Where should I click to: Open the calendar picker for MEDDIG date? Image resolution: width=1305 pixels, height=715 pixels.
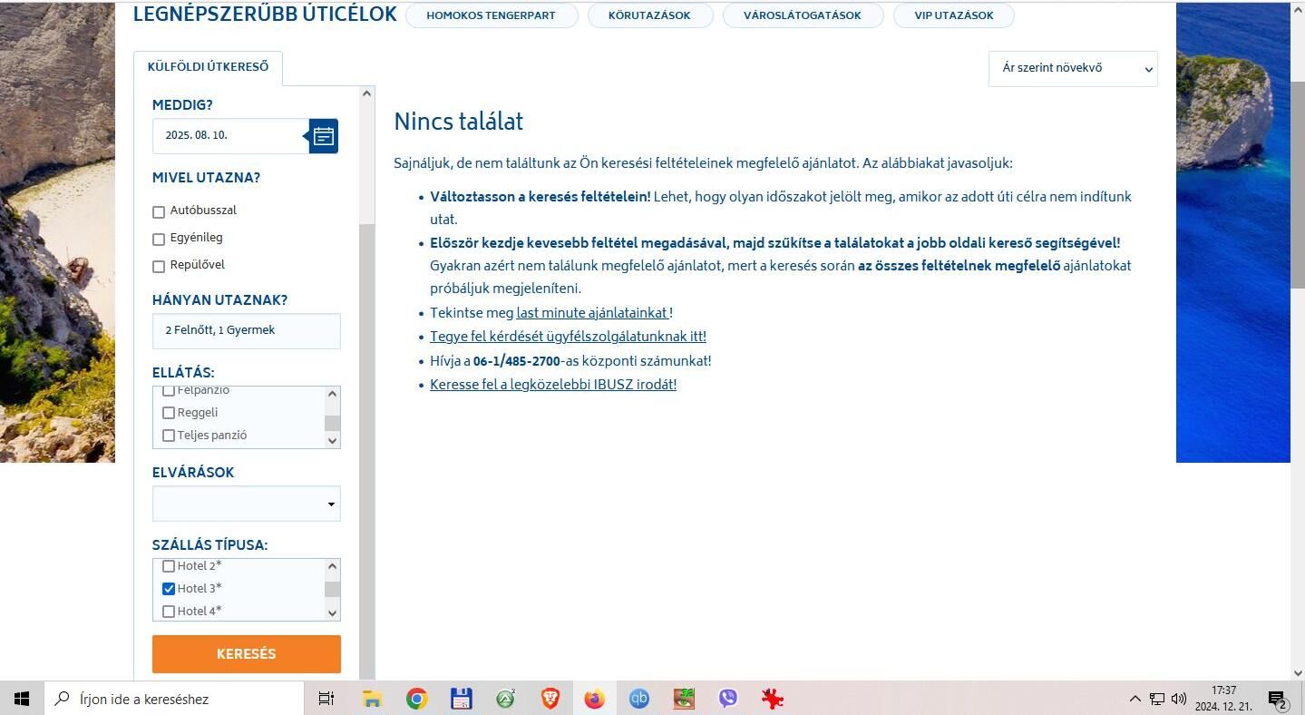point(324,136)
